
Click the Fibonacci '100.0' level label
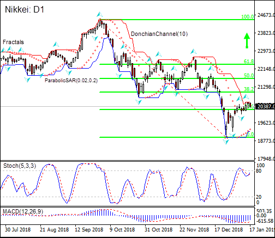pos(247,17)
